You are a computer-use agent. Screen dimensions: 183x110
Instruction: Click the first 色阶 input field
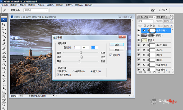pyautogui.click(x=77, y=47)
